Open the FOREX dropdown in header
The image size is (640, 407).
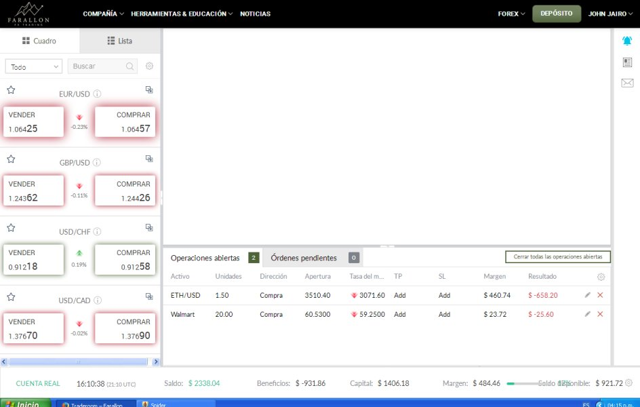click(x=512, y=14)
